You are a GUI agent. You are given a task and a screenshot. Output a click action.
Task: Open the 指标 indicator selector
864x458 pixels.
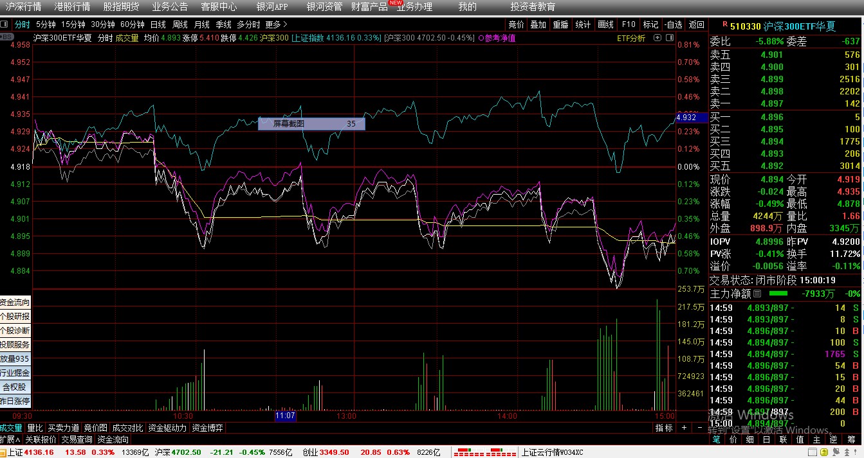click(664, 428)
